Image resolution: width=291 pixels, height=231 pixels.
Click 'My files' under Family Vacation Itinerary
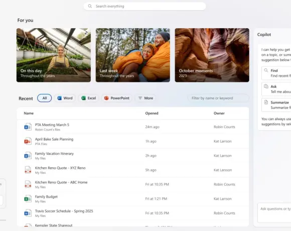pyautogui.click(x=40, y=158)
